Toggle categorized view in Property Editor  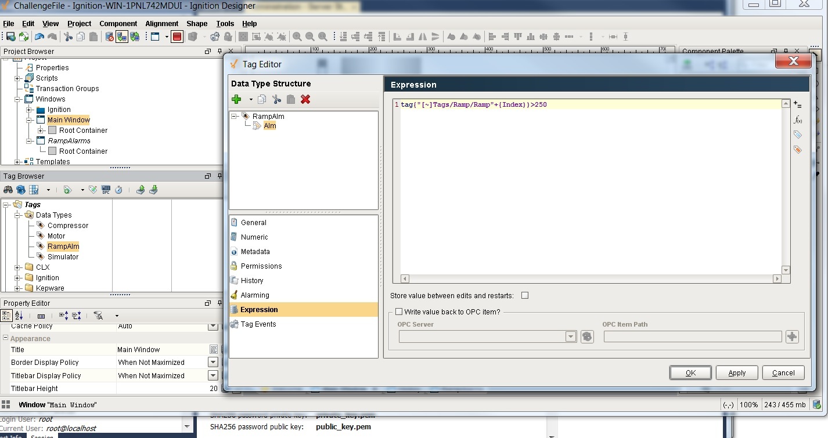6,316
